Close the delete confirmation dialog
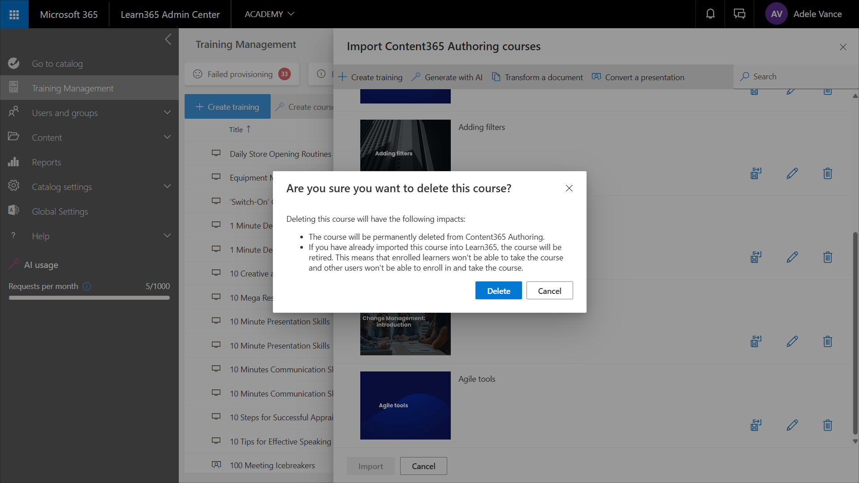Image resolution: width=859 pixels, height=483 pixels. (x=569, y=188)
